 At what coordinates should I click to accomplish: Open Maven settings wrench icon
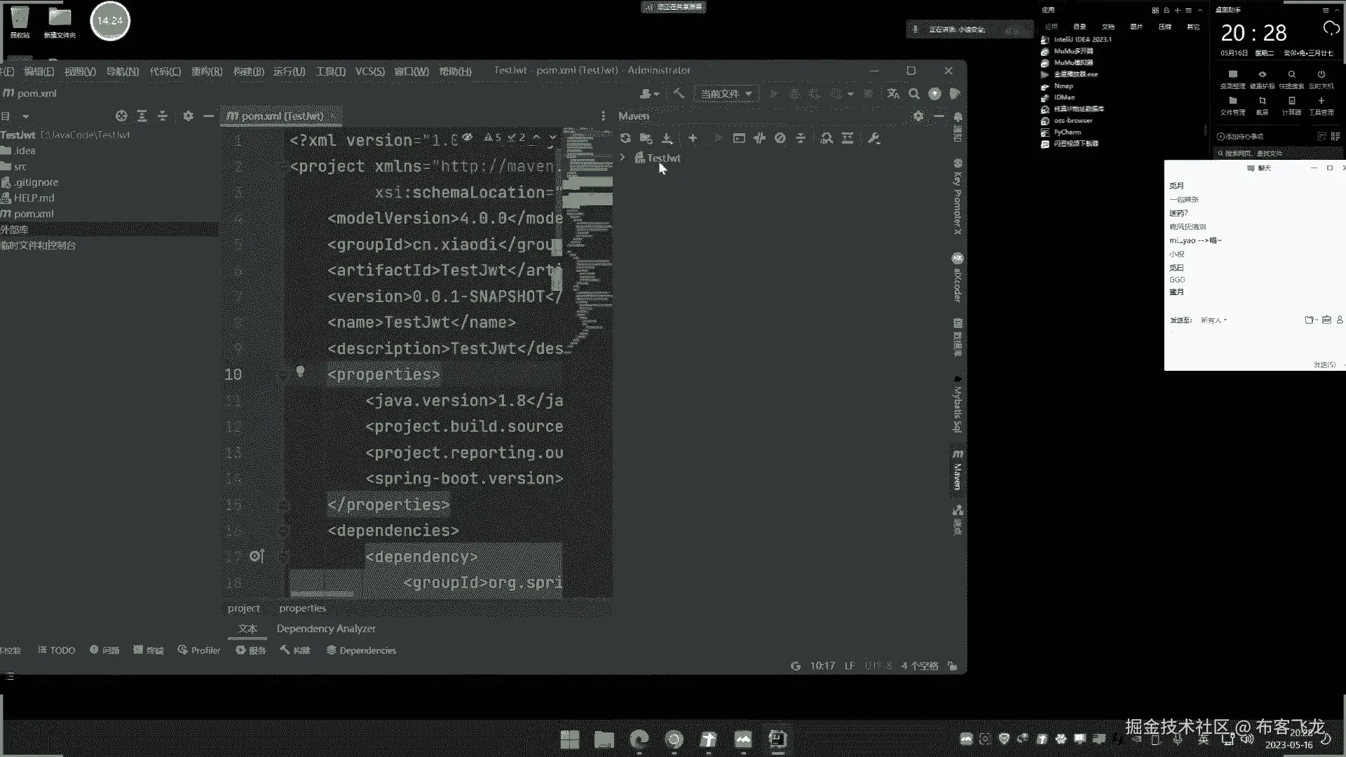point(873,138)
